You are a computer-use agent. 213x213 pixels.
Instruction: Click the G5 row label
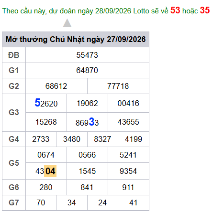tap(14, 163)
